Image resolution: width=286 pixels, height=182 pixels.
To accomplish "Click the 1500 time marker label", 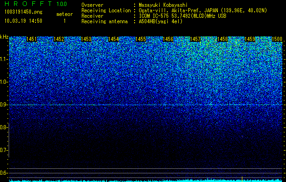I will click(277, 39).
